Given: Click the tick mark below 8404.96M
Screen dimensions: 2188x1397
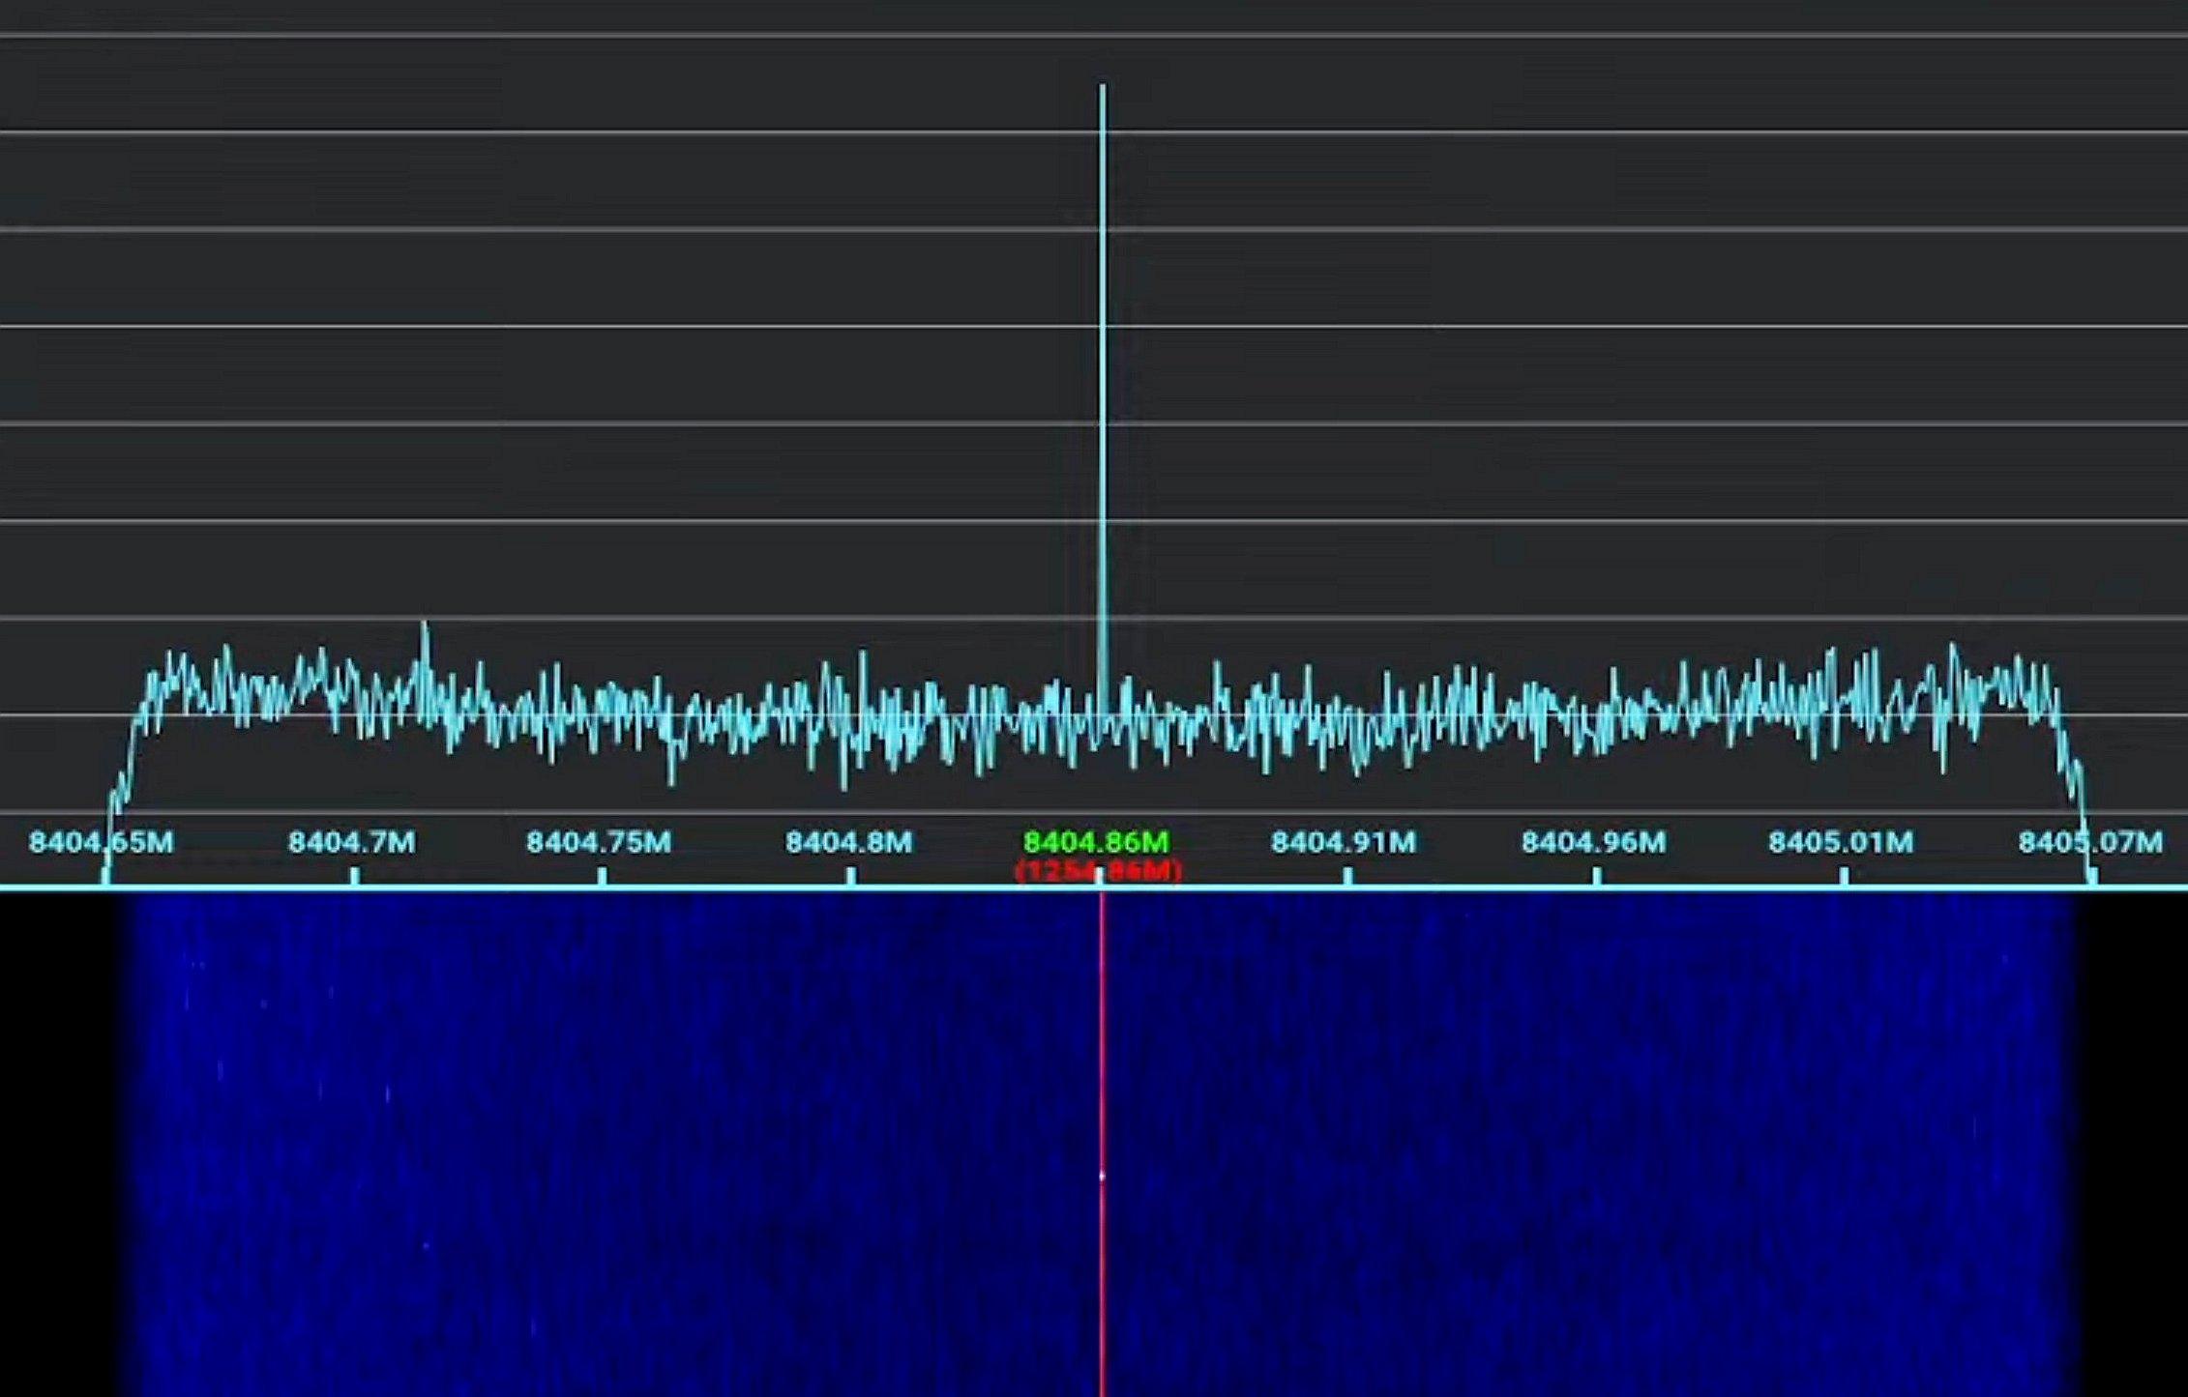Looking at the screenshot, I should click(1597, 876).
